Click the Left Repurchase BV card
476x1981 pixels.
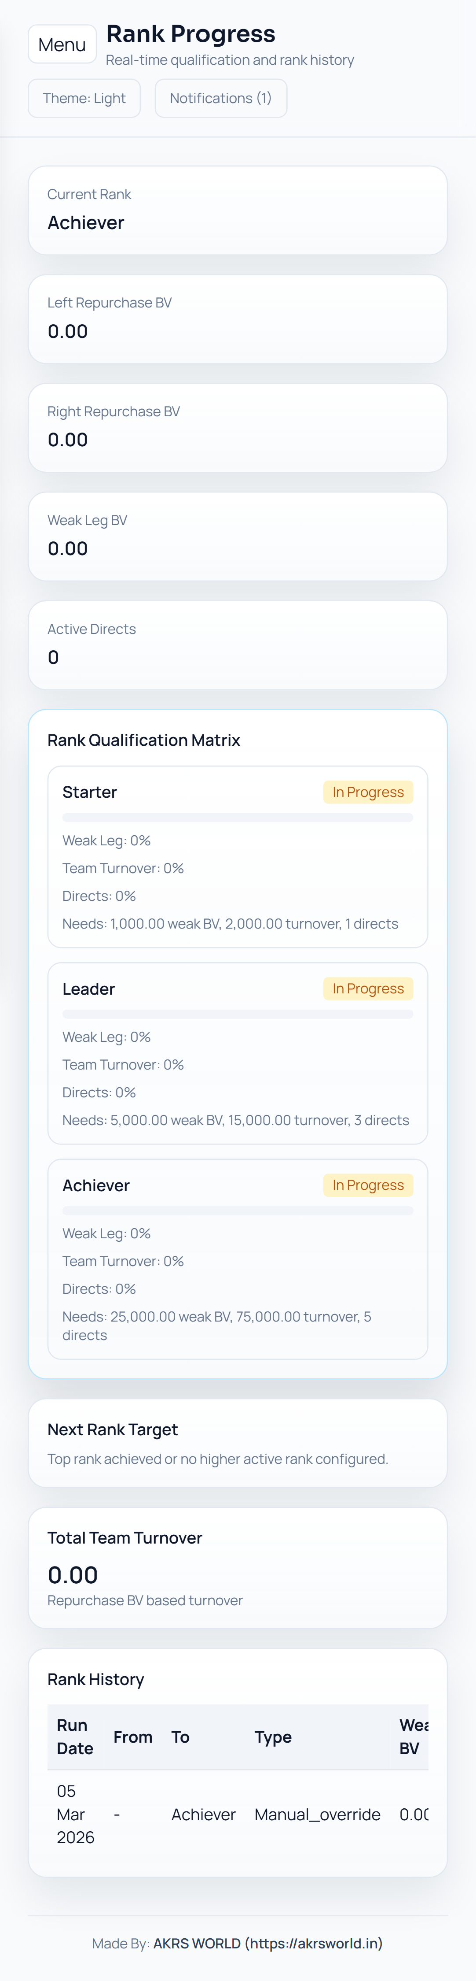point(237,318)
